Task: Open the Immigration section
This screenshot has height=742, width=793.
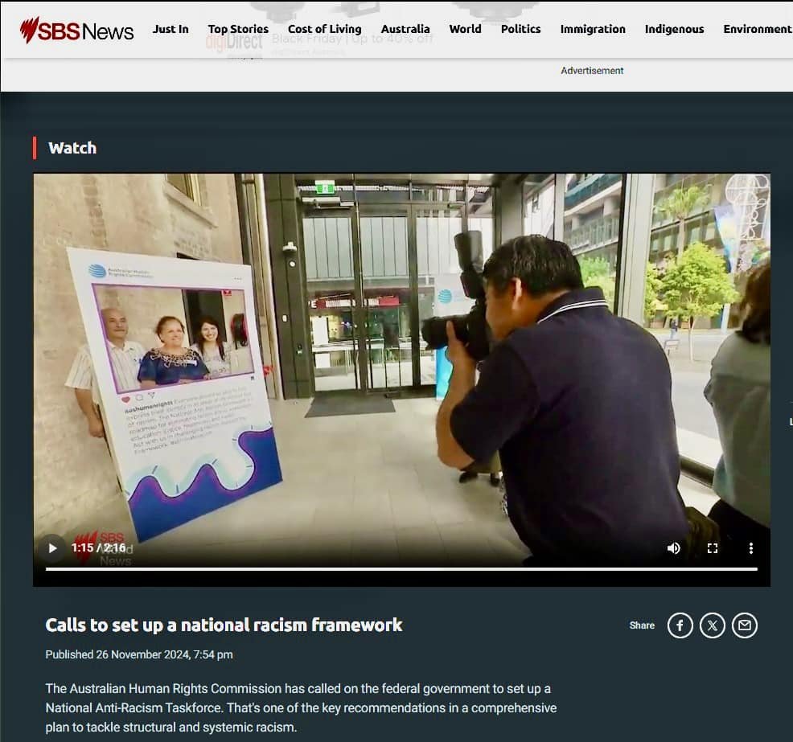Action: tap(593, 29)
